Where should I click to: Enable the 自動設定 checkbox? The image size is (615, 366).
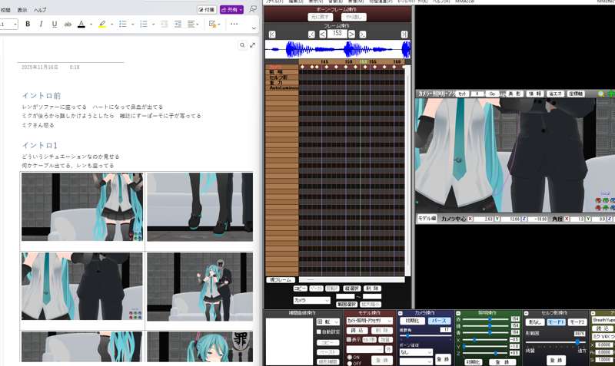(x=319, y=331)
